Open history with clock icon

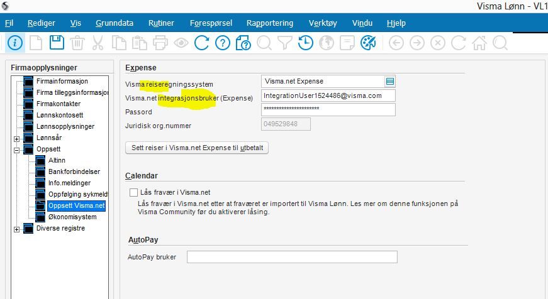point(305,43)
